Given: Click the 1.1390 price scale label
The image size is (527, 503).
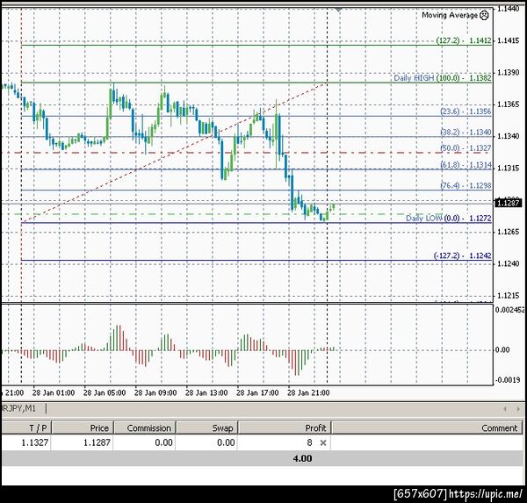Looking at the screenshot, I should [x=508, y=73].
